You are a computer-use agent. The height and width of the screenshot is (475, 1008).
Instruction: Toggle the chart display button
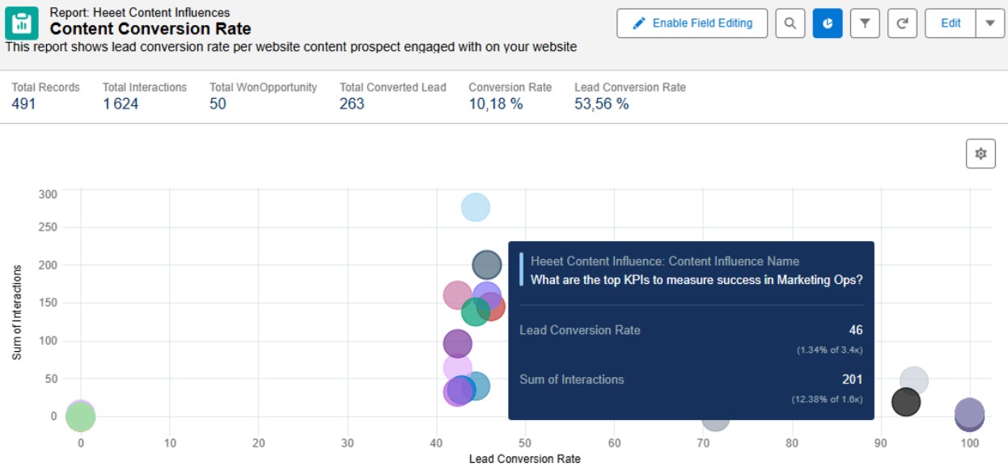pyautogui.click(x=827, y=23)
